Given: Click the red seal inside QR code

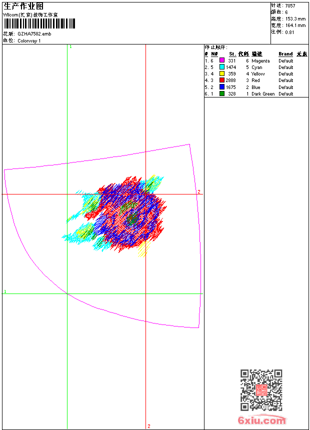Looking at the screenshot, I should coord(261,390).
